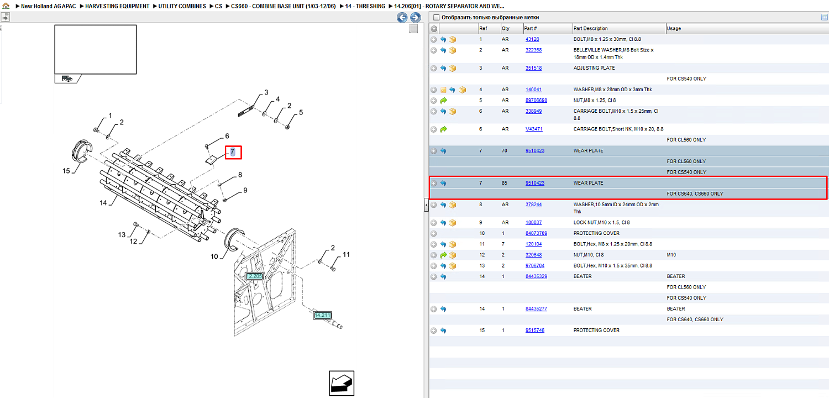Select callout number 15 in the diagram
This screenshot has height=398, width=829.
66,171
